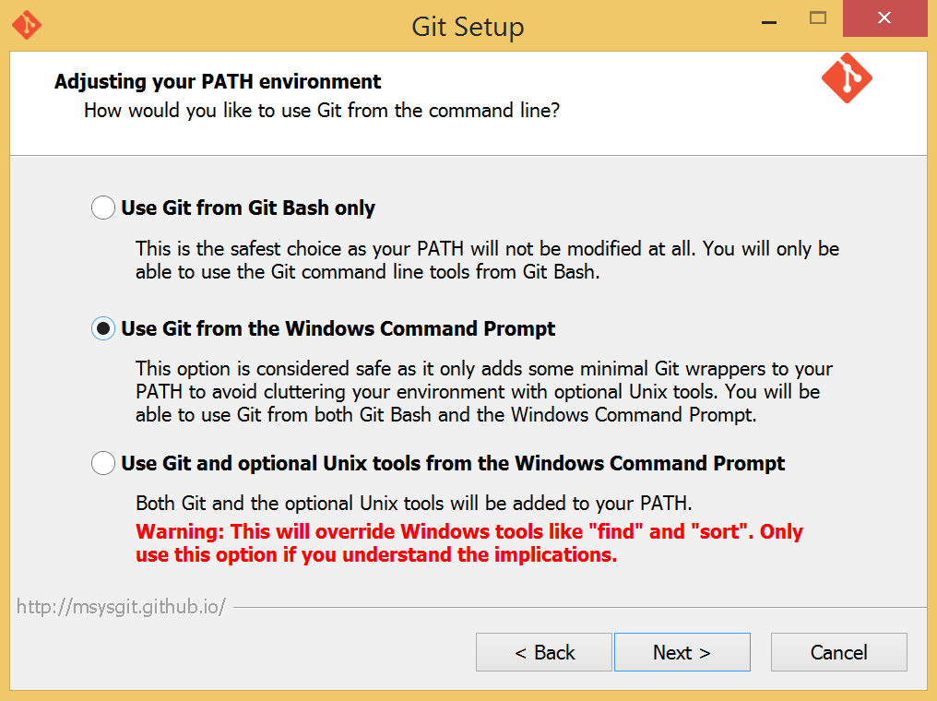Go back with the Back button
Viewport: 937px width, 701px height.
click(x=544, y=652)
